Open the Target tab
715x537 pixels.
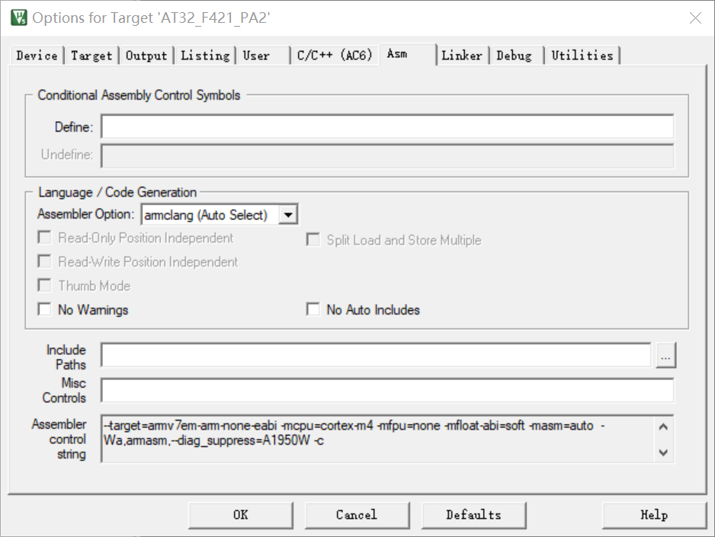coord(91,56)
